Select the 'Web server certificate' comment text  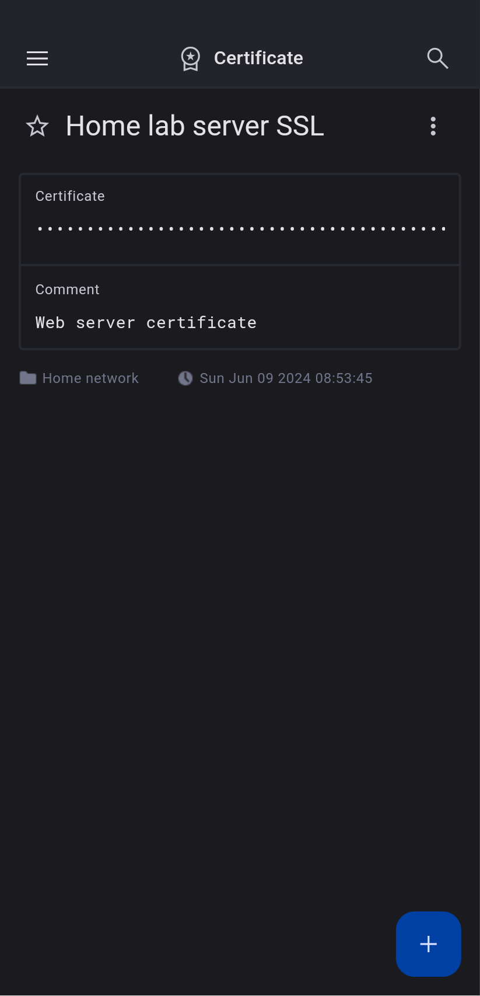pyautogui.click(x=146, y=323)
